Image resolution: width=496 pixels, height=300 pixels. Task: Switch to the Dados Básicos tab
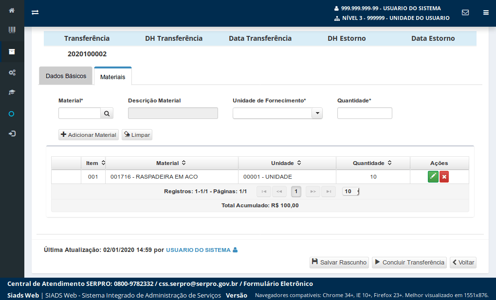coord(66,76)
